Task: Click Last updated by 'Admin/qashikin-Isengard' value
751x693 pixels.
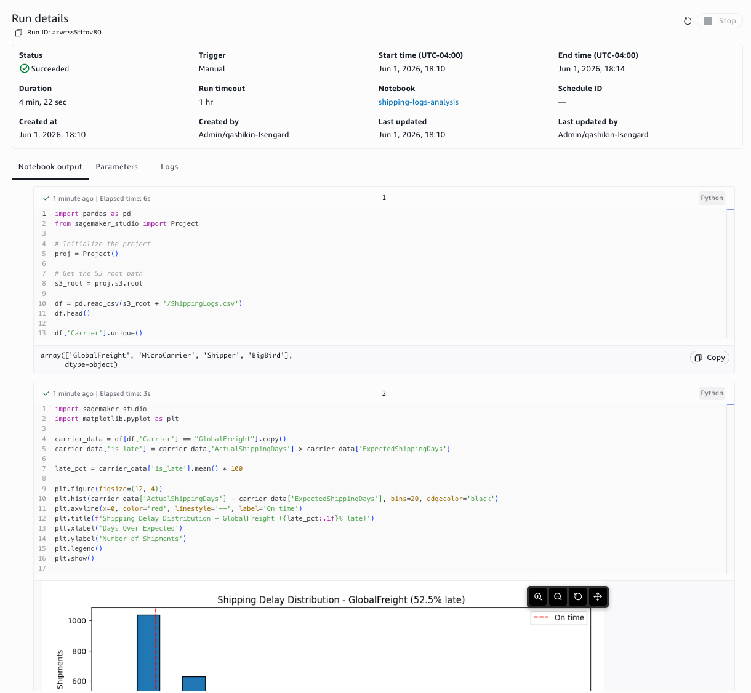Action: pyautogui.click(x=603, y=135)
